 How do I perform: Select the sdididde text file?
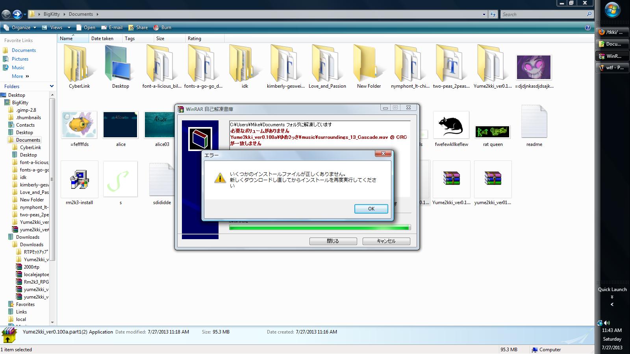[x=162, y=179]
